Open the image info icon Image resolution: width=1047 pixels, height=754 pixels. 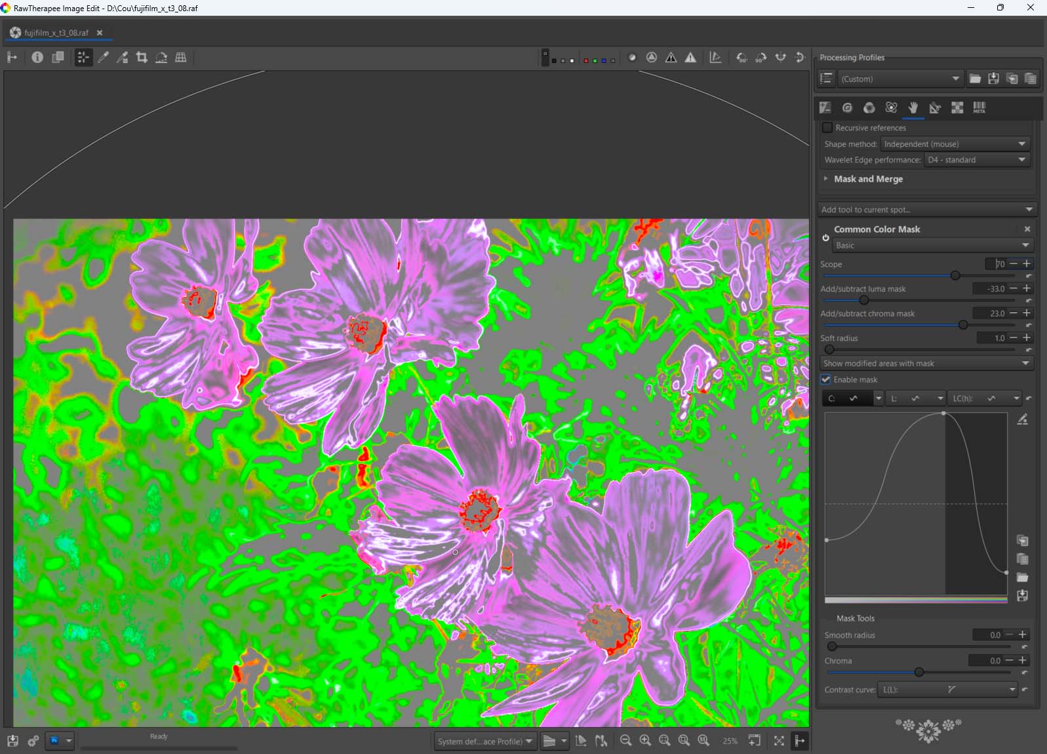(x=37, y=58)
